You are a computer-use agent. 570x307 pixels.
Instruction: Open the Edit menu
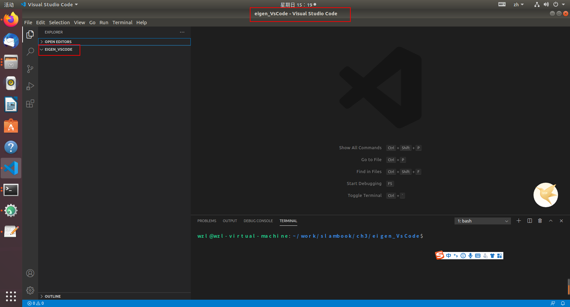point(40,23)
